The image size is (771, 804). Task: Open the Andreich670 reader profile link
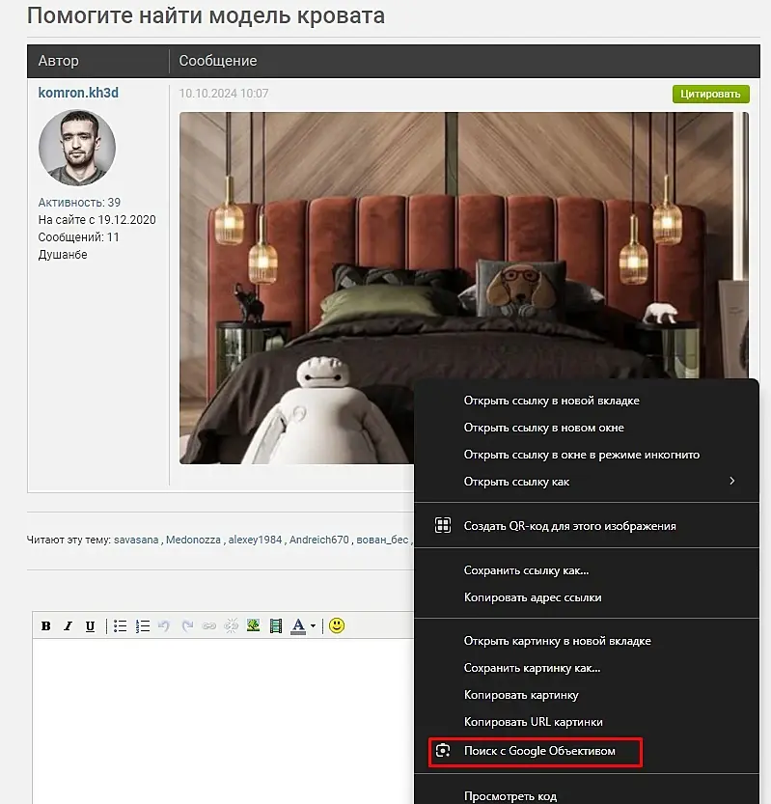pos(318,540)
